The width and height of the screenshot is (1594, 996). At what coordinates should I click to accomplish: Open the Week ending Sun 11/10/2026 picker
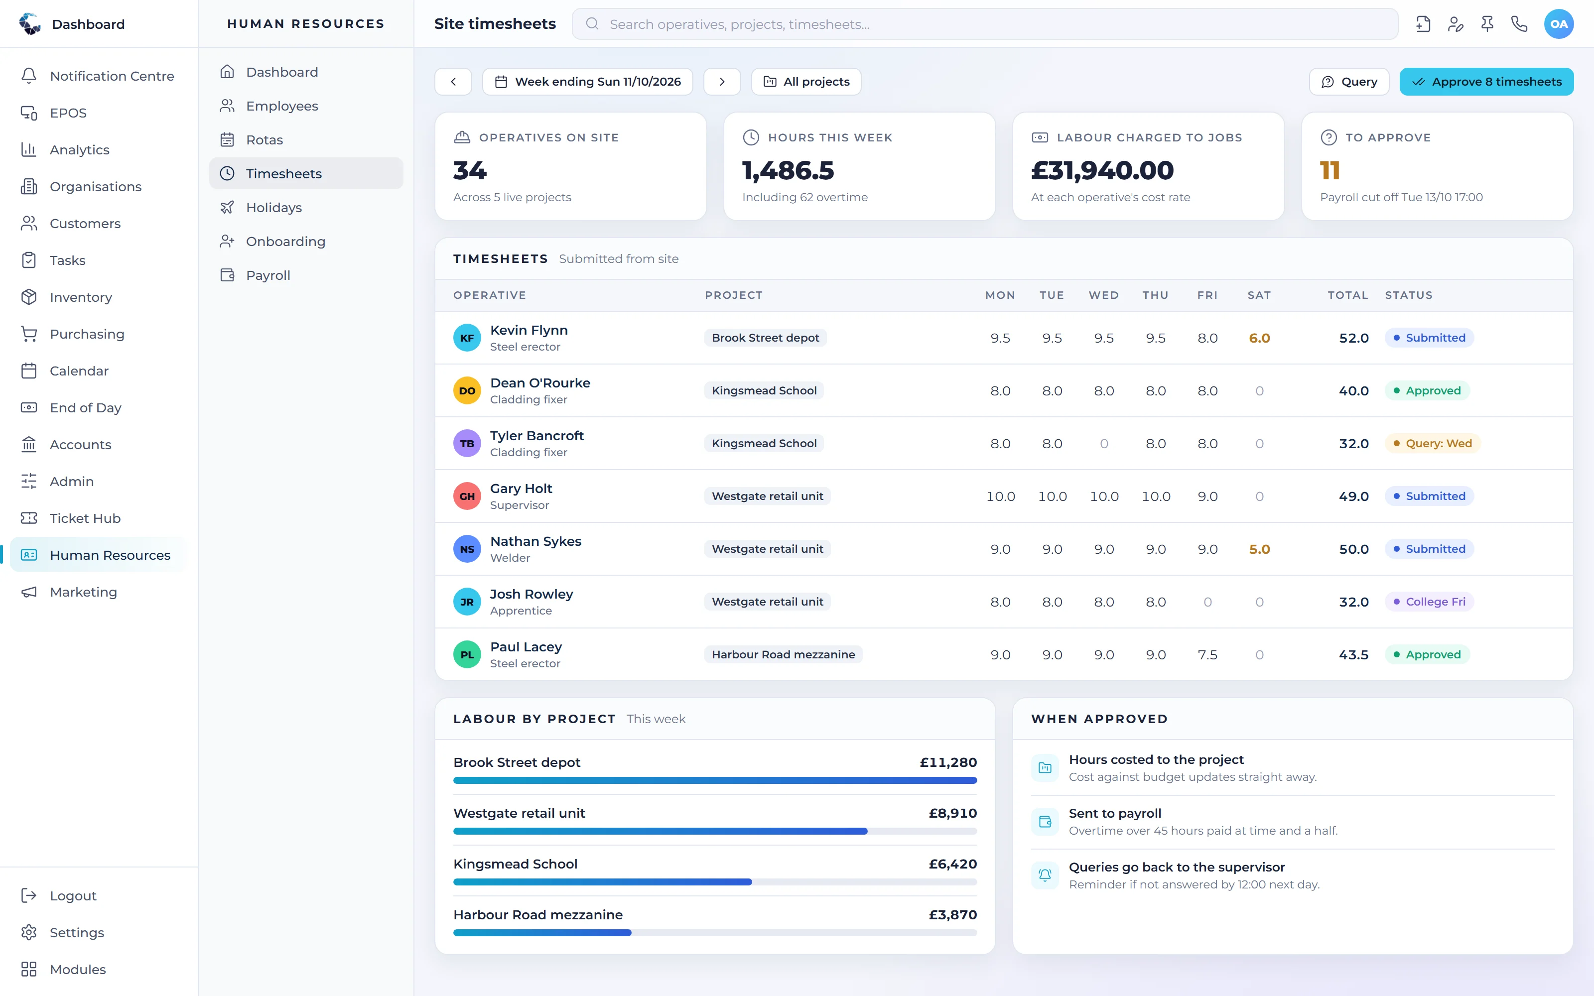(588, 82)
